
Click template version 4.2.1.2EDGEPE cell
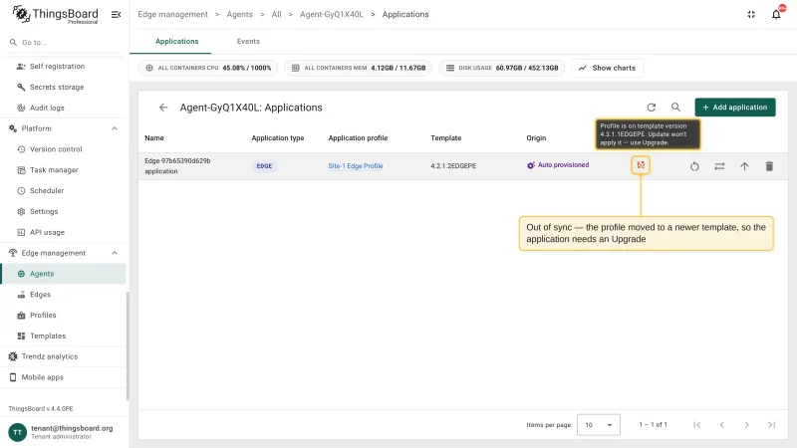click(453, 166)
